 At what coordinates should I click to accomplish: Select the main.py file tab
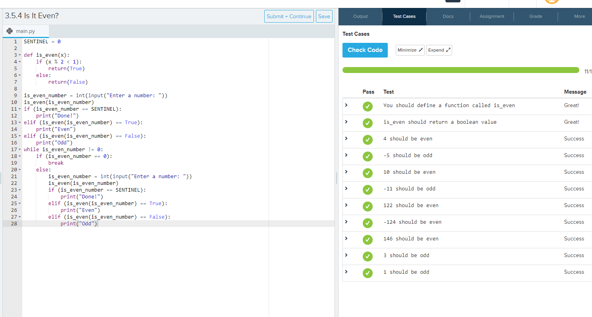click(25, 31)
